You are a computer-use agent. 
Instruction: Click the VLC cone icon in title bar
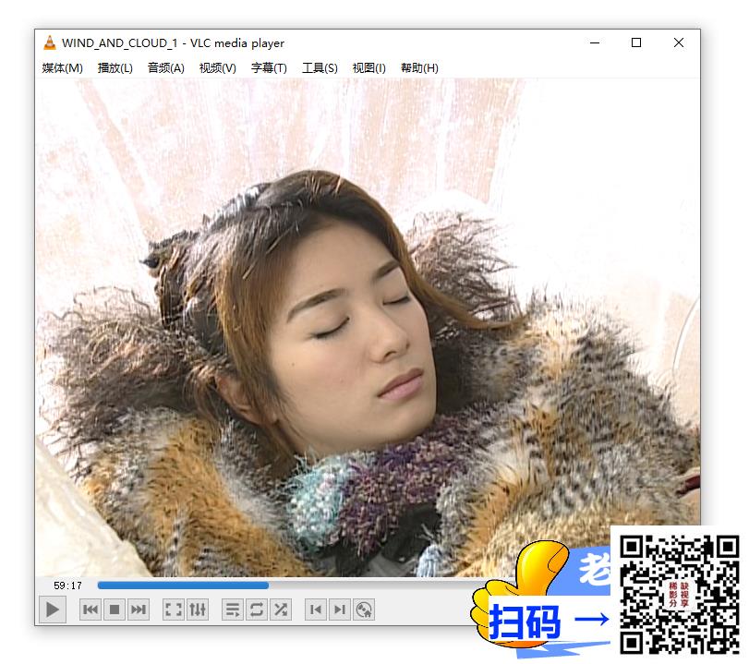[49, 43]
